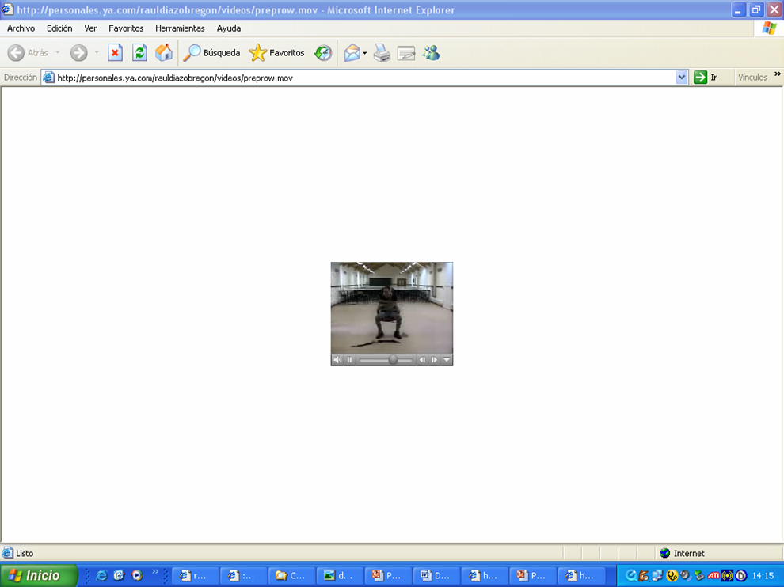Screen dimensions: 784x587
Task: Open the History toolbar icon
Action: (323, 53)
